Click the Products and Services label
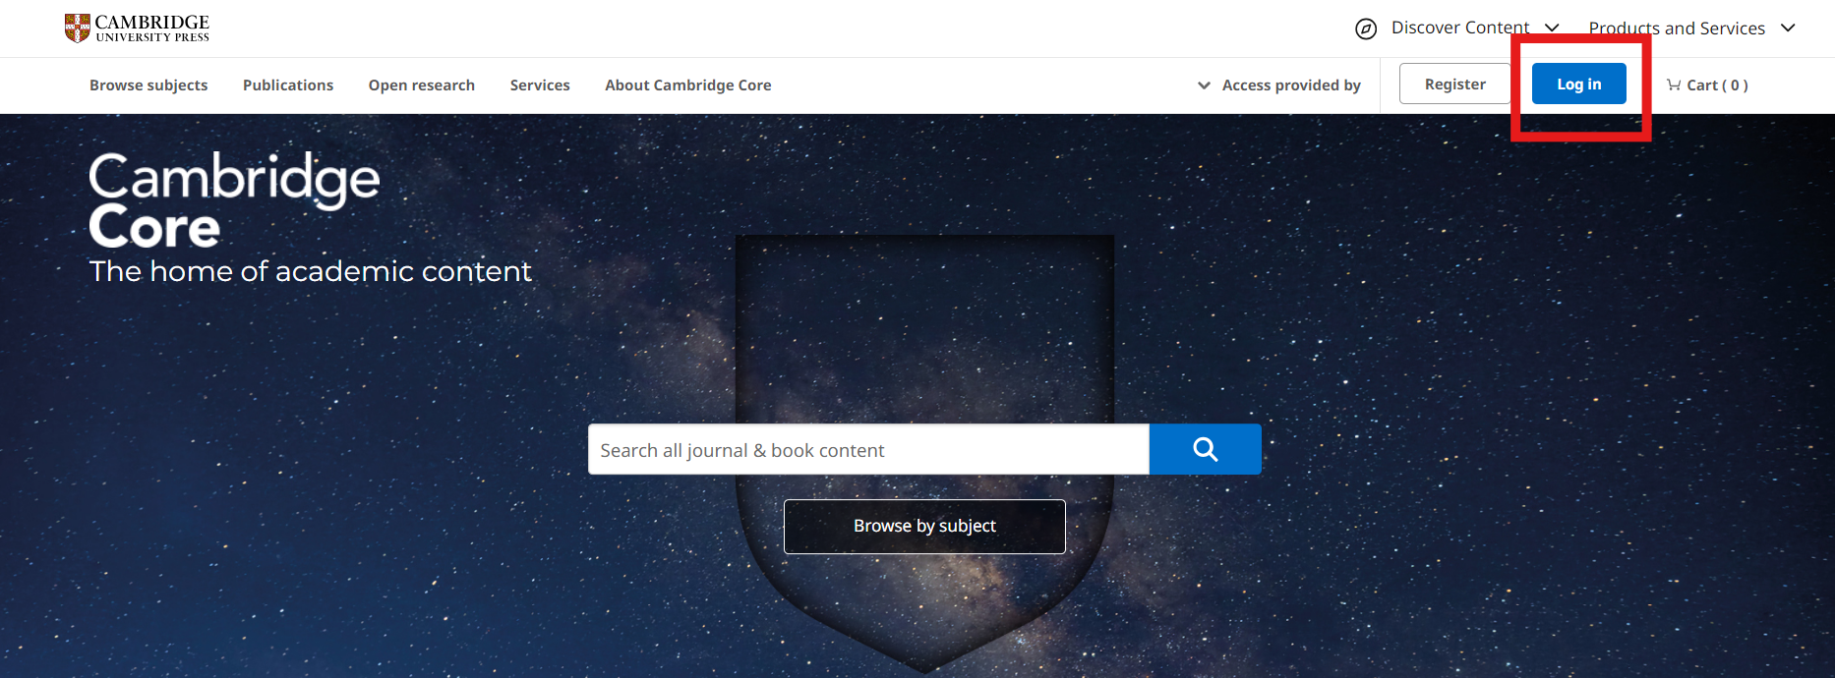 tap(1677, 28)
